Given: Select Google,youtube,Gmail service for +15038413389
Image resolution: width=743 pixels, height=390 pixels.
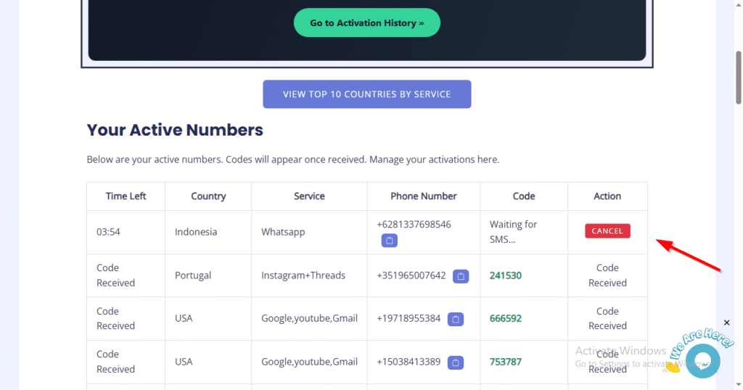Looking at the screenshot, I should (x=309, y=362).
